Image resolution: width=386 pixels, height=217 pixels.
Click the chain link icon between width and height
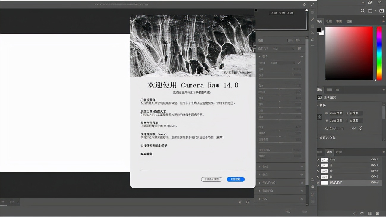click(319, 117)
